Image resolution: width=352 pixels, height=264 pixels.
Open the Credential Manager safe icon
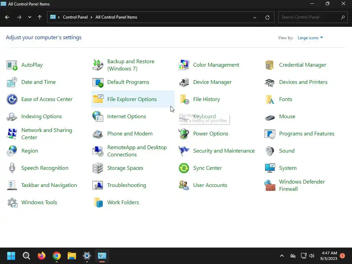coord(269,65)
